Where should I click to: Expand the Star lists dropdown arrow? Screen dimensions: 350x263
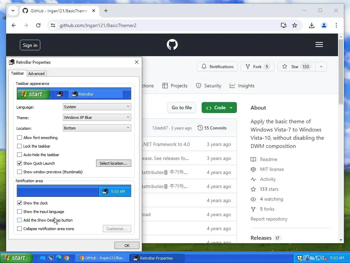click(x=321, y=67)
